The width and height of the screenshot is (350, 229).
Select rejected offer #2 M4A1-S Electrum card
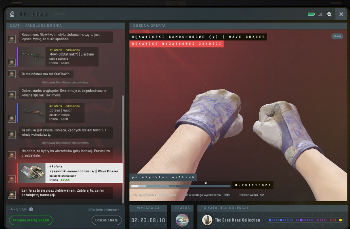pyautogui.click(x=58, y=57)
